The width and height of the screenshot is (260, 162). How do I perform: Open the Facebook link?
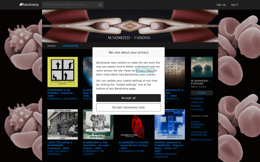click(196, 106)
